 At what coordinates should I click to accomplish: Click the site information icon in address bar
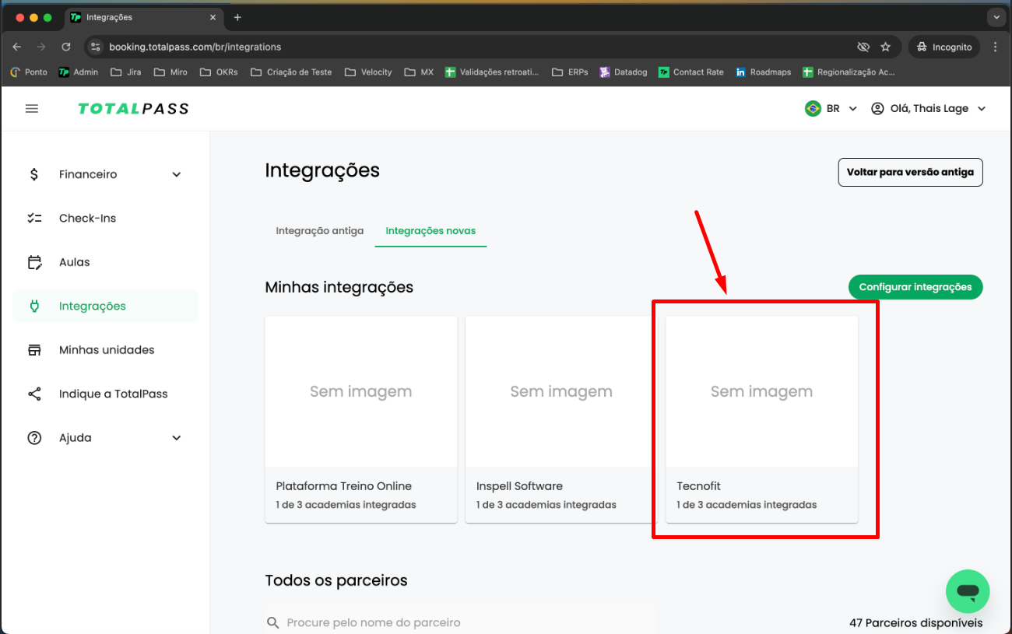(x=95, y=47)
